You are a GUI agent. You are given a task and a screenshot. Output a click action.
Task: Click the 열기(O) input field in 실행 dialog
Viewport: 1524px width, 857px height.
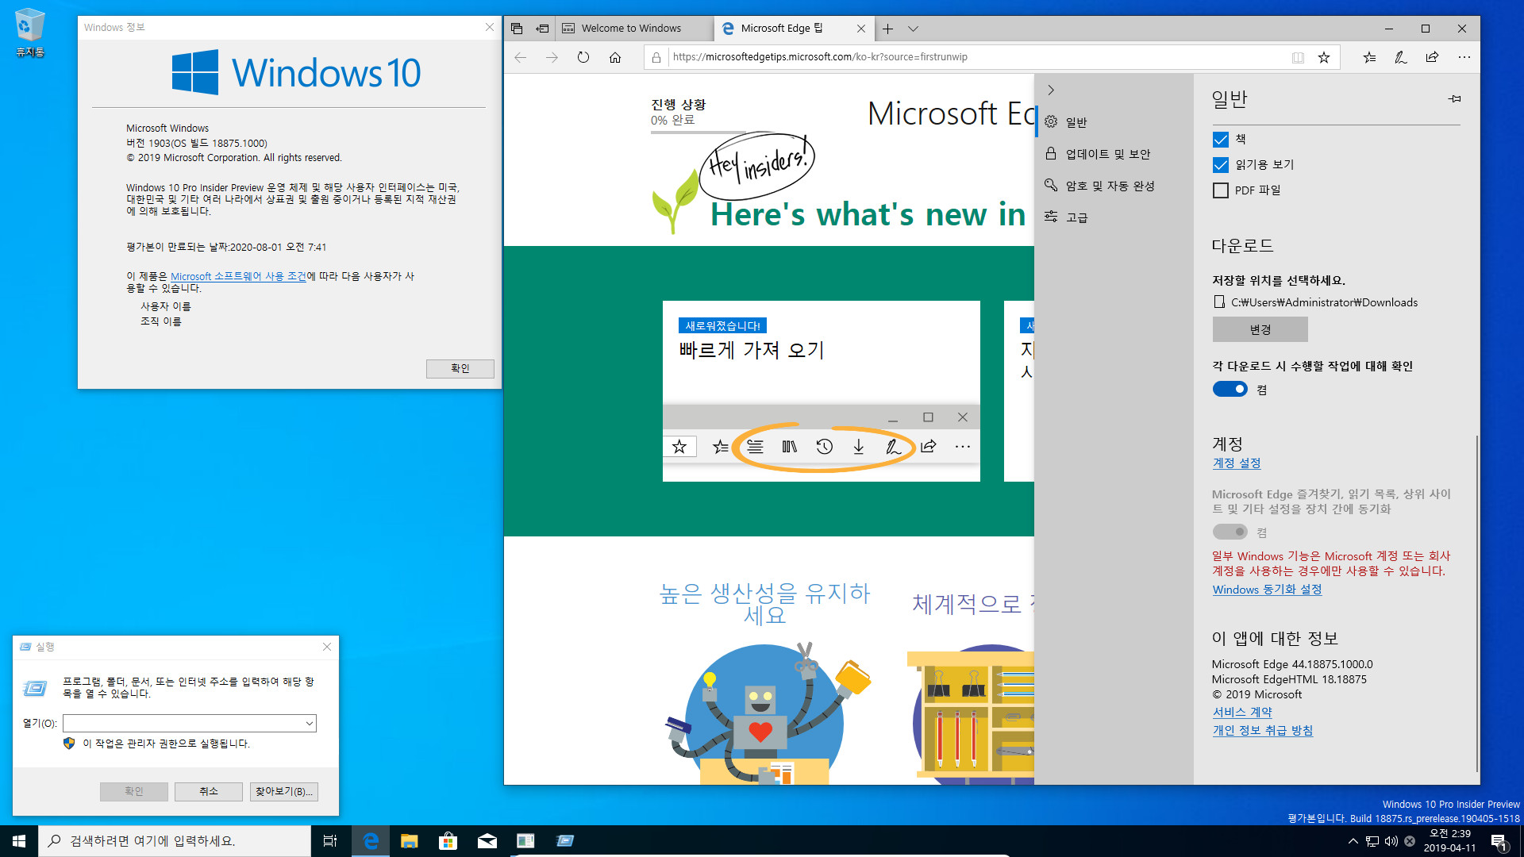[187, 722]
